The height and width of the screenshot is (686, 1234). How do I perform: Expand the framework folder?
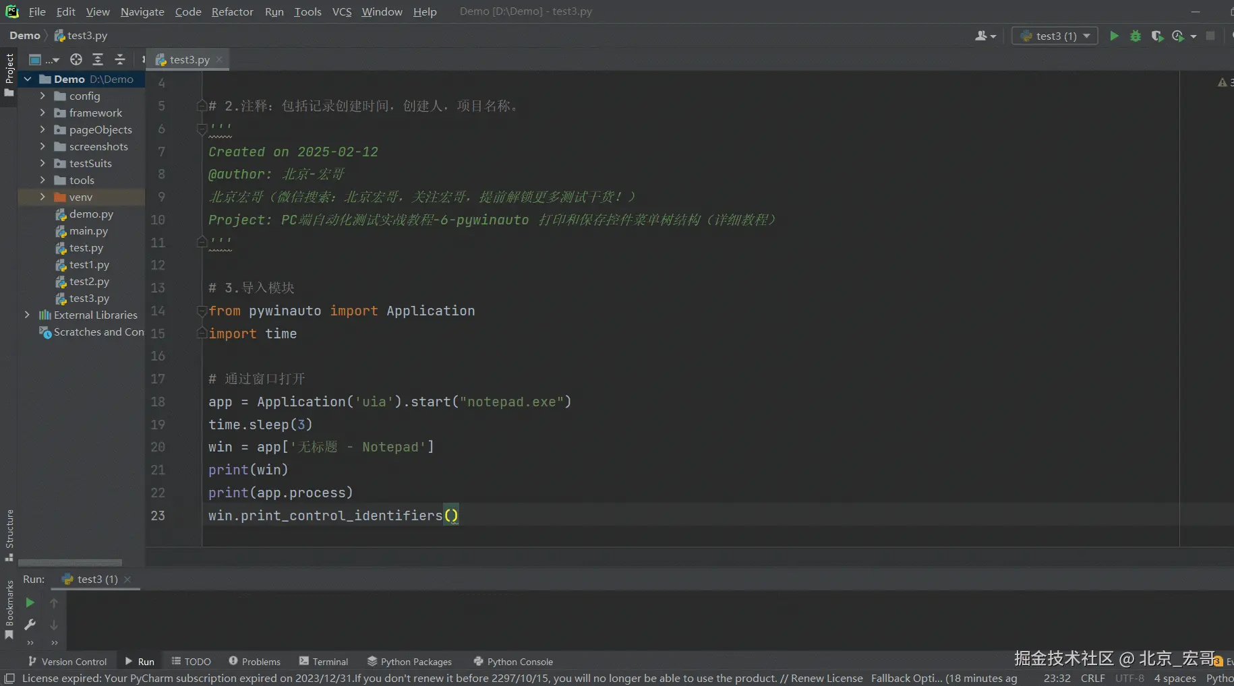[42, 113]
